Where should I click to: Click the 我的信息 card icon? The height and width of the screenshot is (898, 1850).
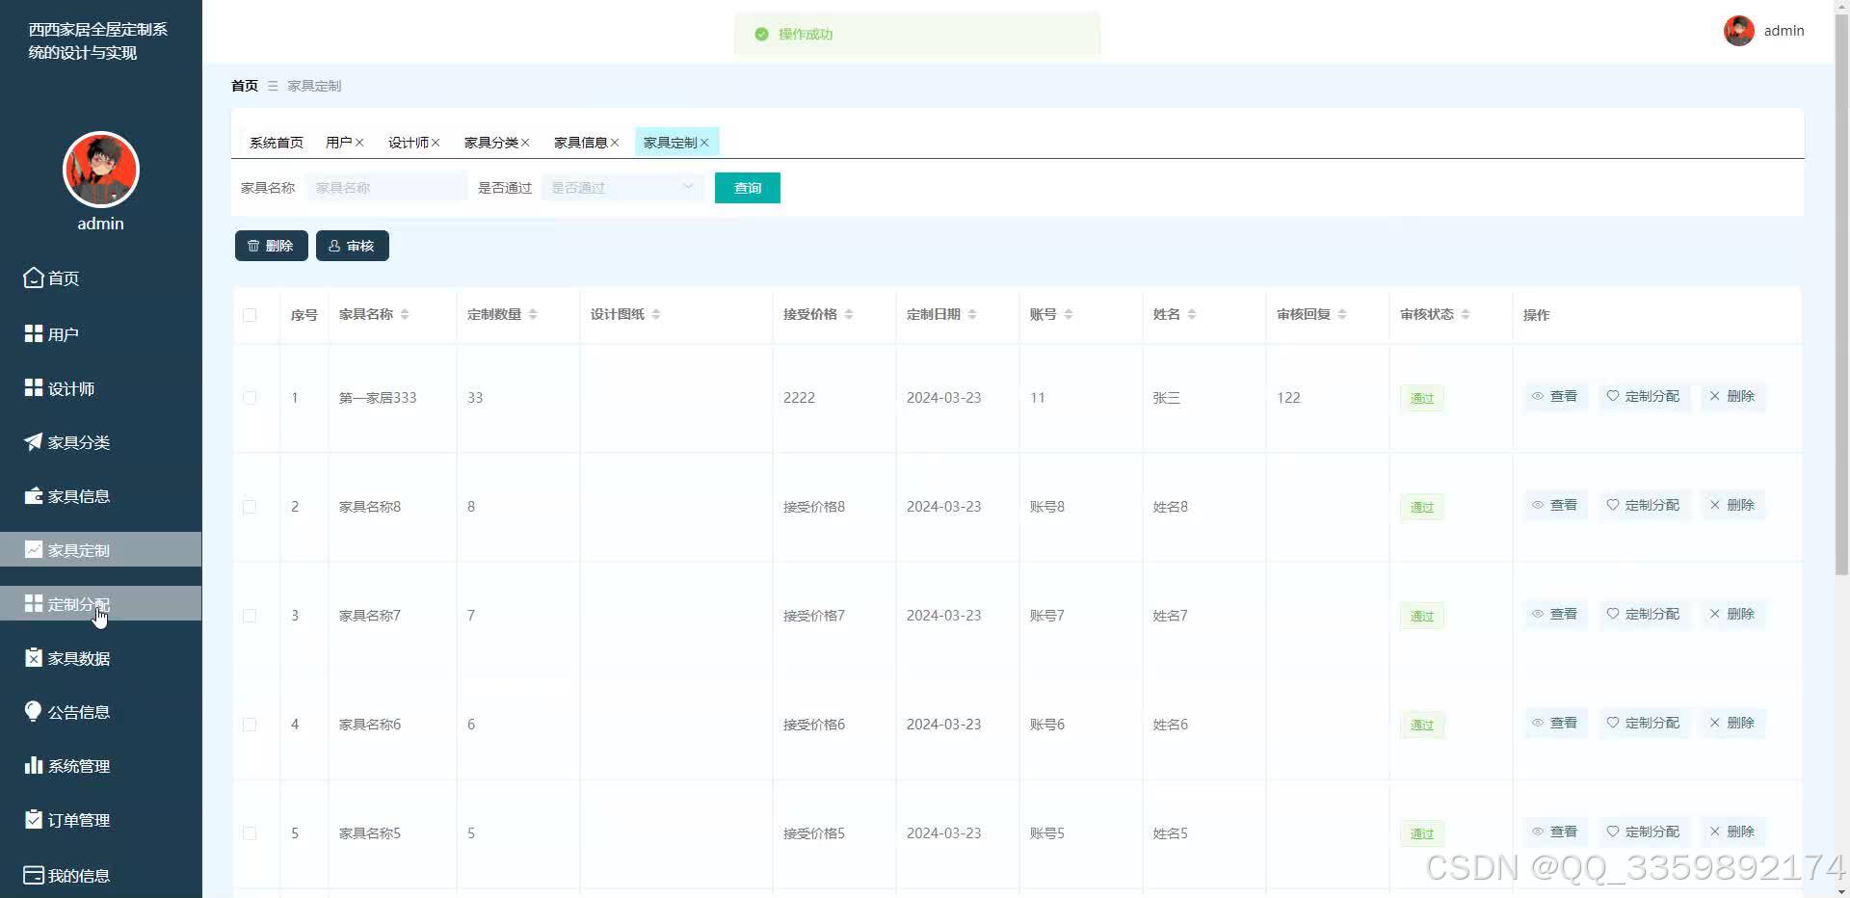coord(34,875)
